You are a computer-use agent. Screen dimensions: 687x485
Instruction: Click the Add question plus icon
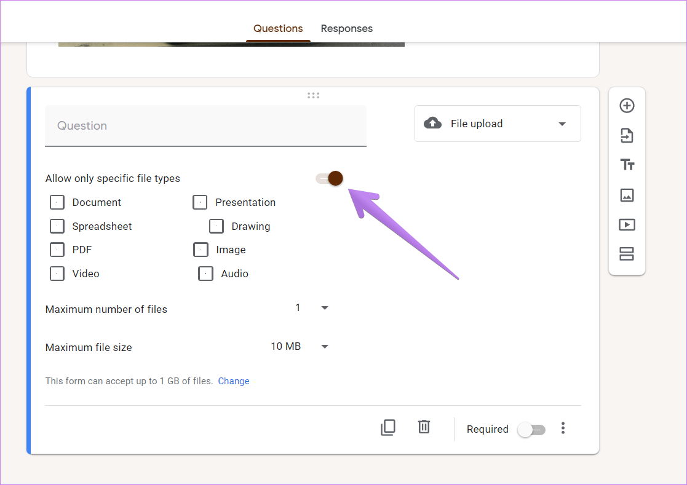pyautogui.click(x=627, y=106)
